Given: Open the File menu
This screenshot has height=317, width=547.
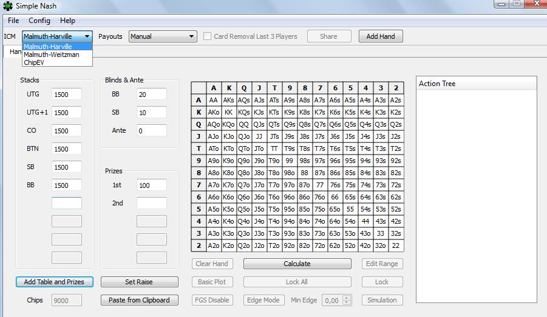Looking at the screenshot, I should [13, 21].
